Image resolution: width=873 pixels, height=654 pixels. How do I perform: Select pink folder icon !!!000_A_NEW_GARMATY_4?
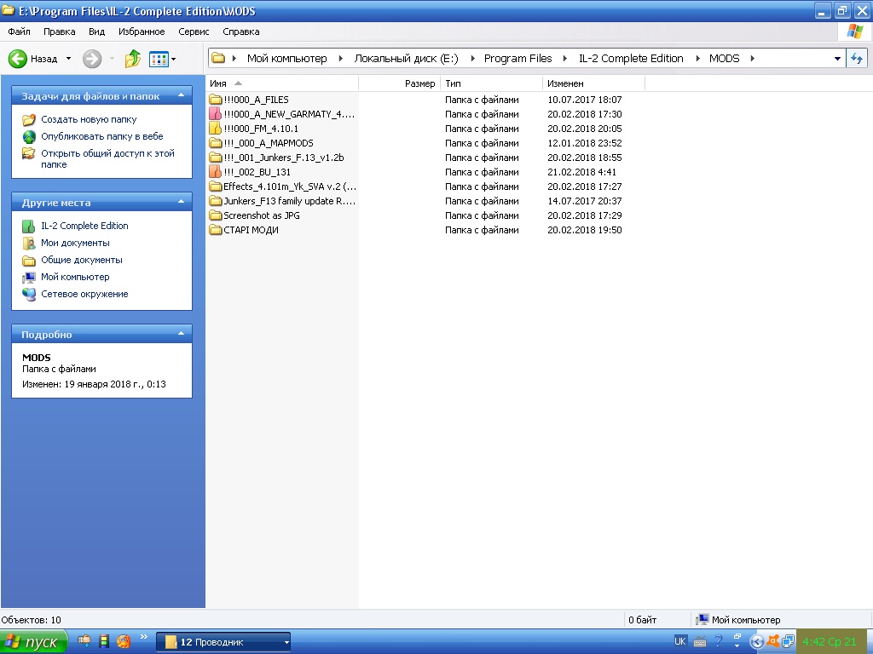point(216,114)
